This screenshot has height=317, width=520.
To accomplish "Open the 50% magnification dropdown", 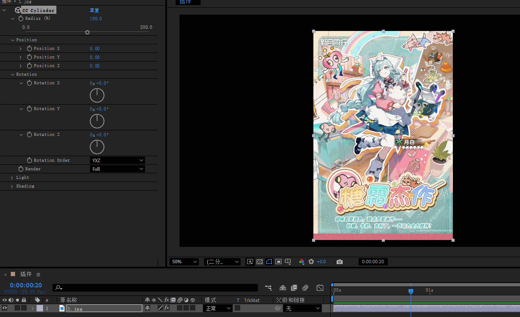I will pyautogui.click(x=184, y=262).
